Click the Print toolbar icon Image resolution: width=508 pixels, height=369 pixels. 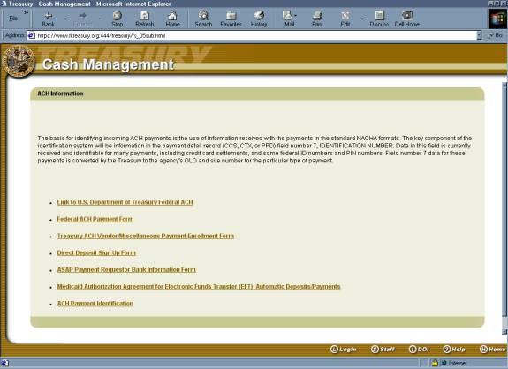click(317, 19)
